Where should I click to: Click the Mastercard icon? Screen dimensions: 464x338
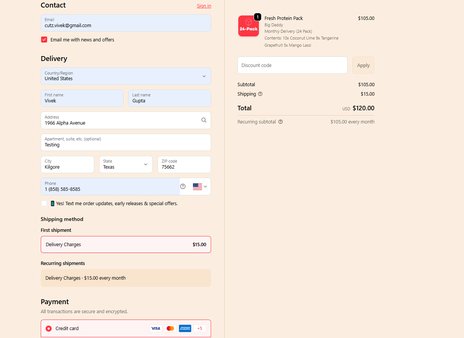[x=170, y=328]
